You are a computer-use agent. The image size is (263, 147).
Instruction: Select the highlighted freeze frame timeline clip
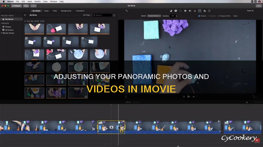(x=111, y=127)
